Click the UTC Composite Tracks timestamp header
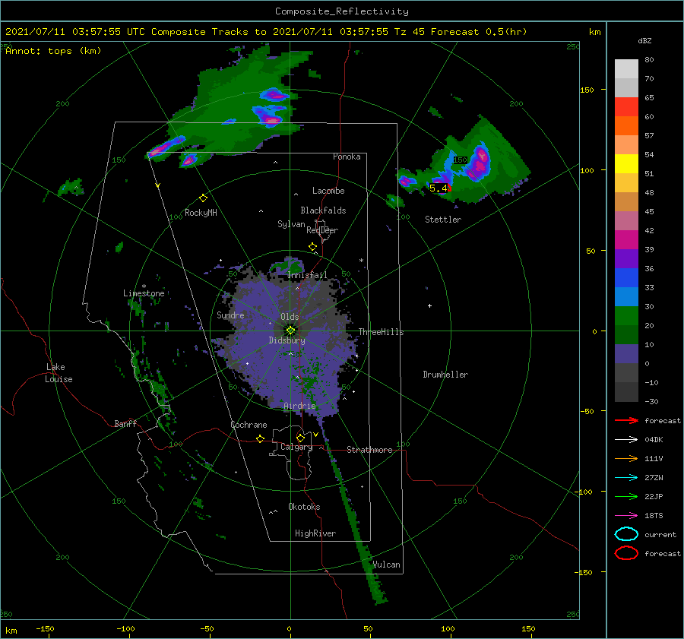Viewport: 684px width, 639px height. click(266, 32)
